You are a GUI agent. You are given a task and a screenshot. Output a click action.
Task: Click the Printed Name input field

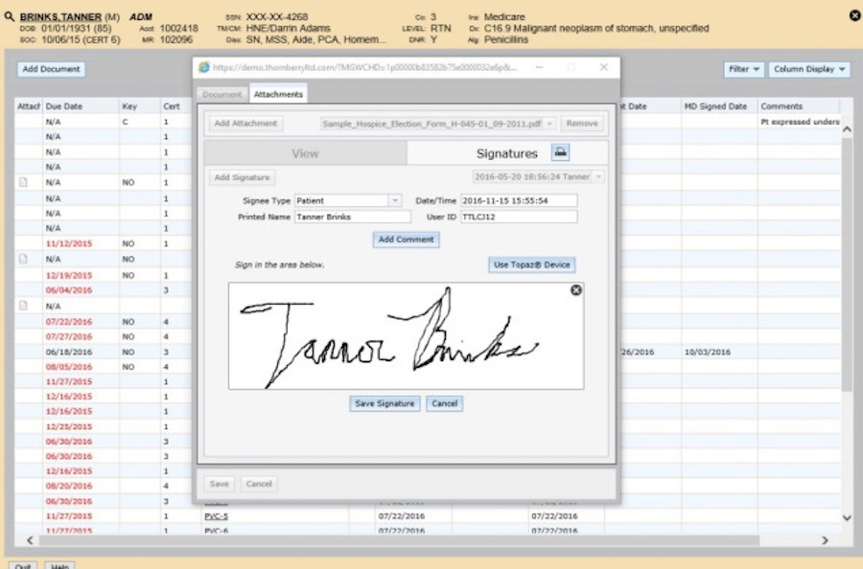tap(352, 216)
